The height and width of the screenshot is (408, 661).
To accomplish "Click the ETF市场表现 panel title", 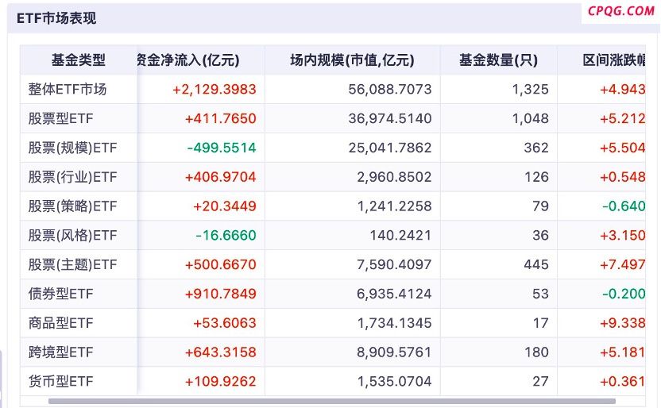I will [x=56, y=17].
